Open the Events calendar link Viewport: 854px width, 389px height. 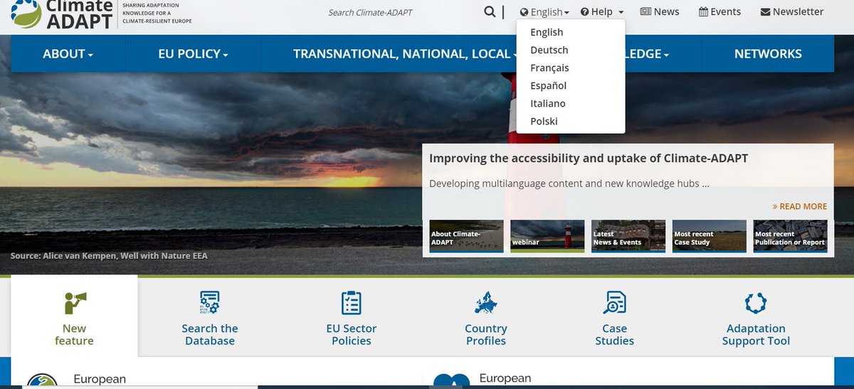719,11
